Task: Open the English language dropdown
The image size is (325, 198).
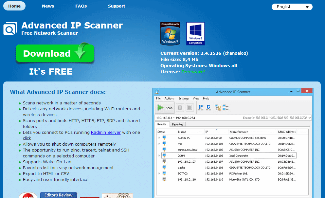Action: [x=292, y=7]
